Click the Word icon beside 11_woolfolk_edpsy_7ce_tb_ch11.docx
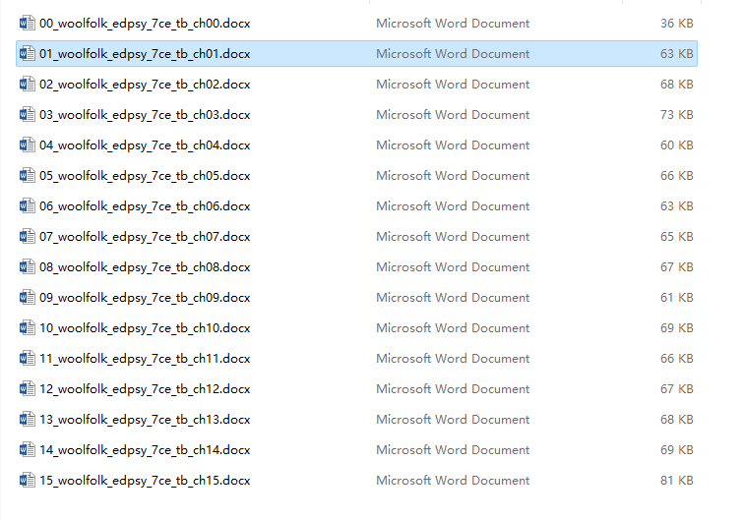744x520 pixels. tap(27, 358)
